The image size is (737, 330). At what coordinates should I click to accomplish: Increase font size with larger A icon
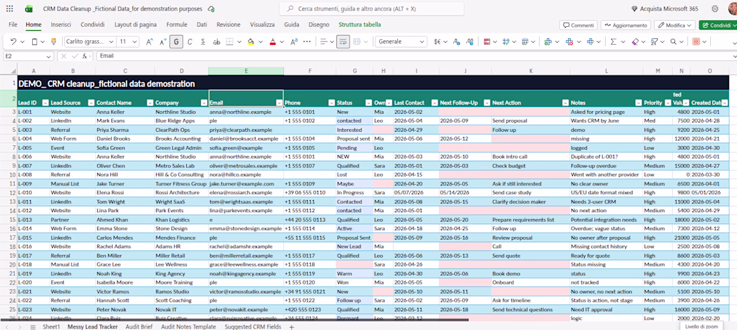coord(149,42)
